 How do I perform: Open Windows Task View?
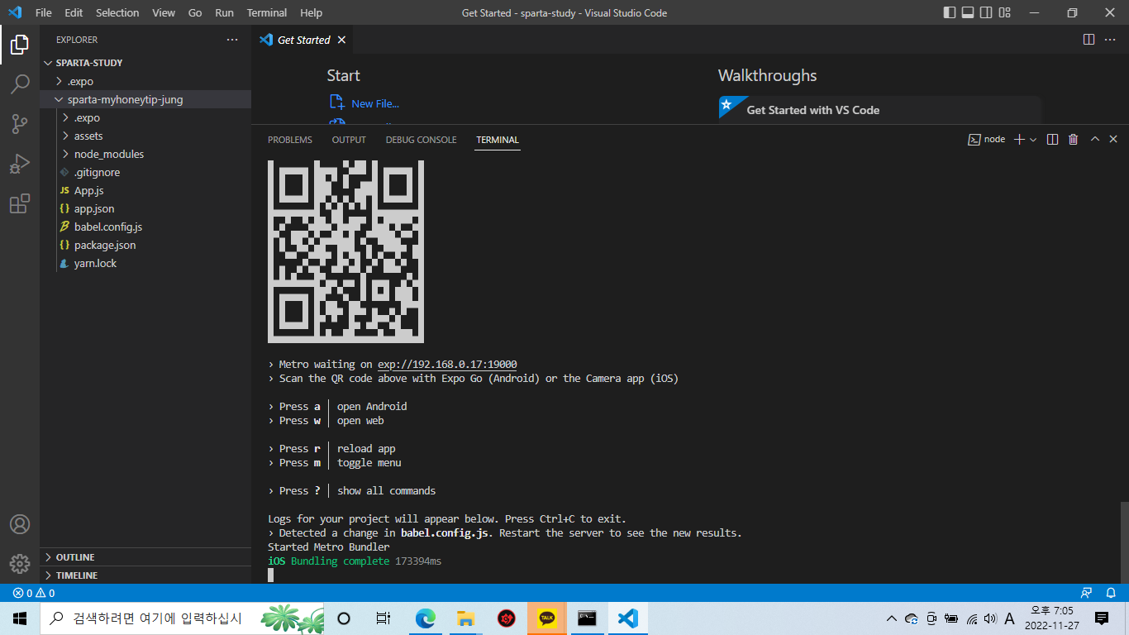pos(383,618)
